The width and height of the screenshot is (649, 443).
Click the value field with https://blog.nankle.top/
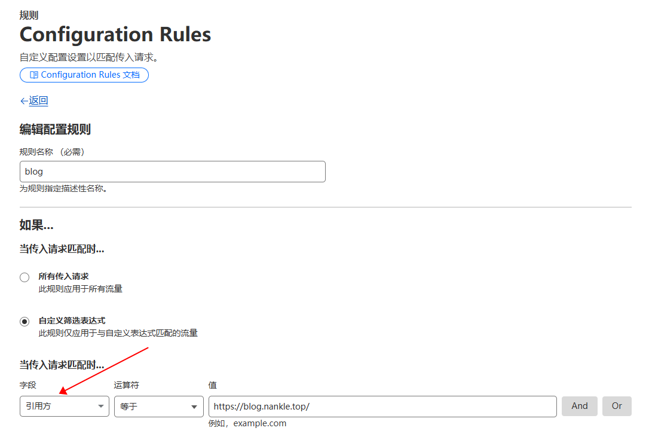[x=382, y=406]
